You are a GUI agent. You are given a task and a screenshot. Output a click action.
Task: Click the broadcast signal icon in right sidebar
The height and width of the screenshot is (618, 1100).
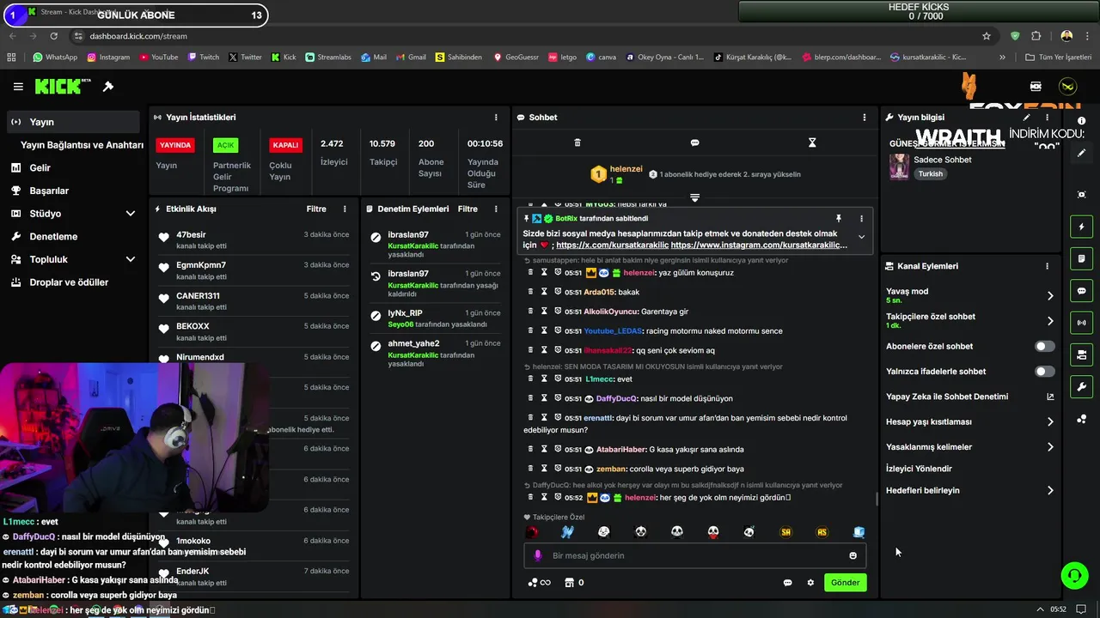pyautogui.click(x=1081, y=323)
